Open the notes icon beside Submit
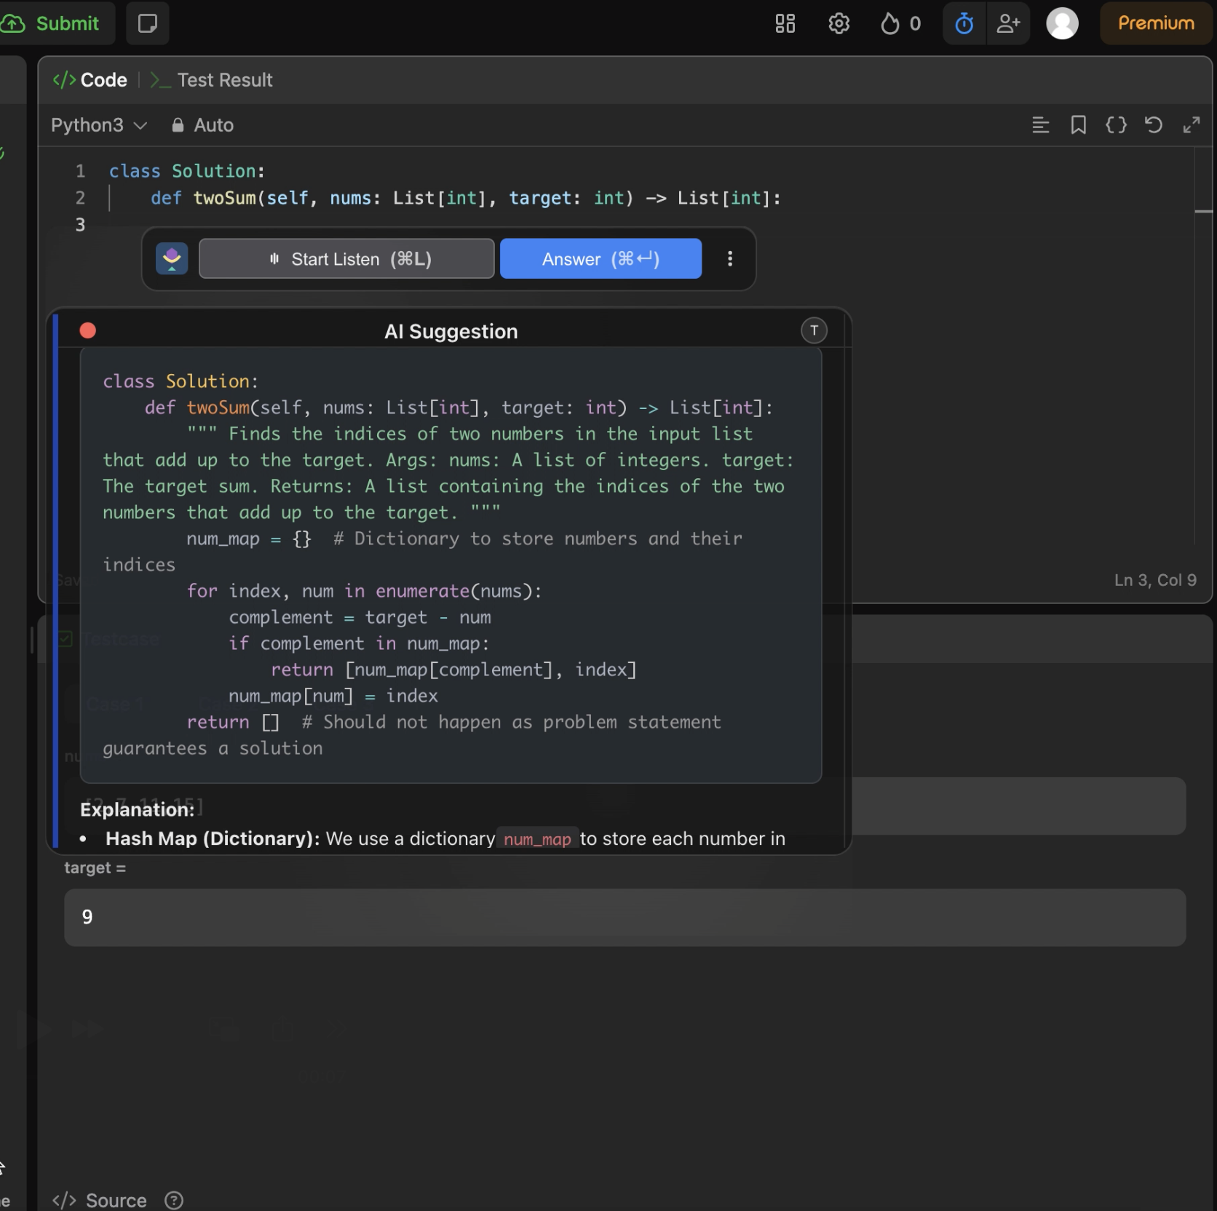 (x=148, y=23)
